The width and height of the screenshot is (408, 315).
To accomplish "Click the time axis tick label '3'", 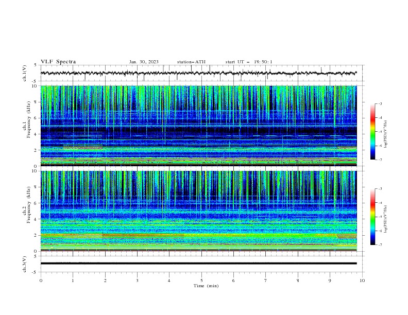I will tap(137, 281).
